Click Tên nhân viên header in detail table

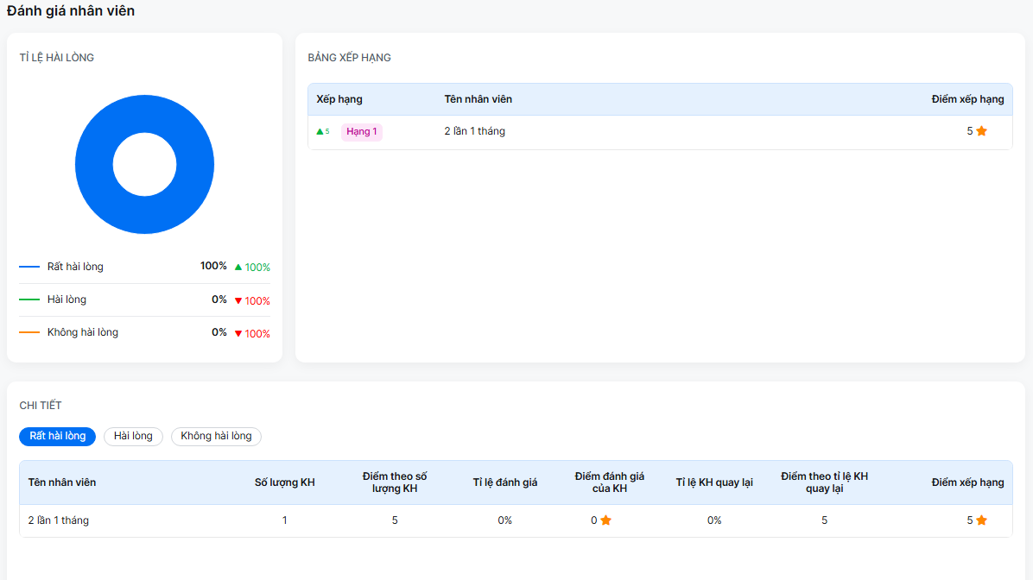[62, 482]
